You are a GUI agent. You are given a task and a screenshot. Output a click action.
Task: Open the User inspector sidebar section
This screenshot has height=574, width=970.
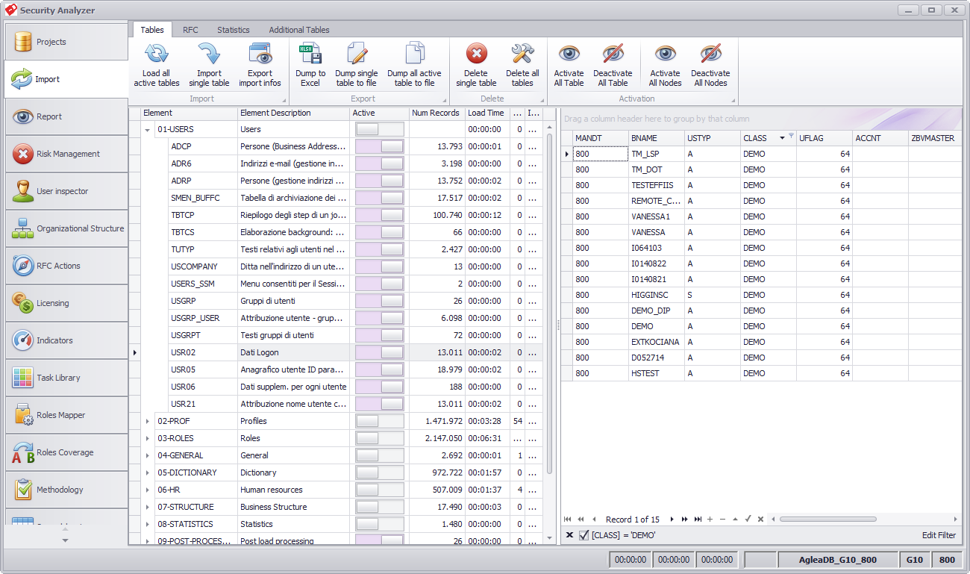(66, 191)
